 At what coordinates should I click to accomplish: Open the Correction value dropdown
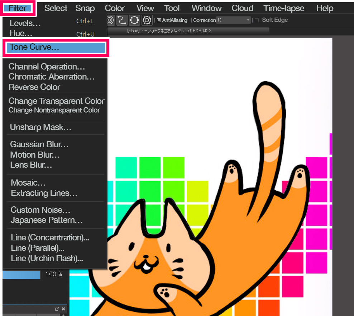tap(248, 20)
